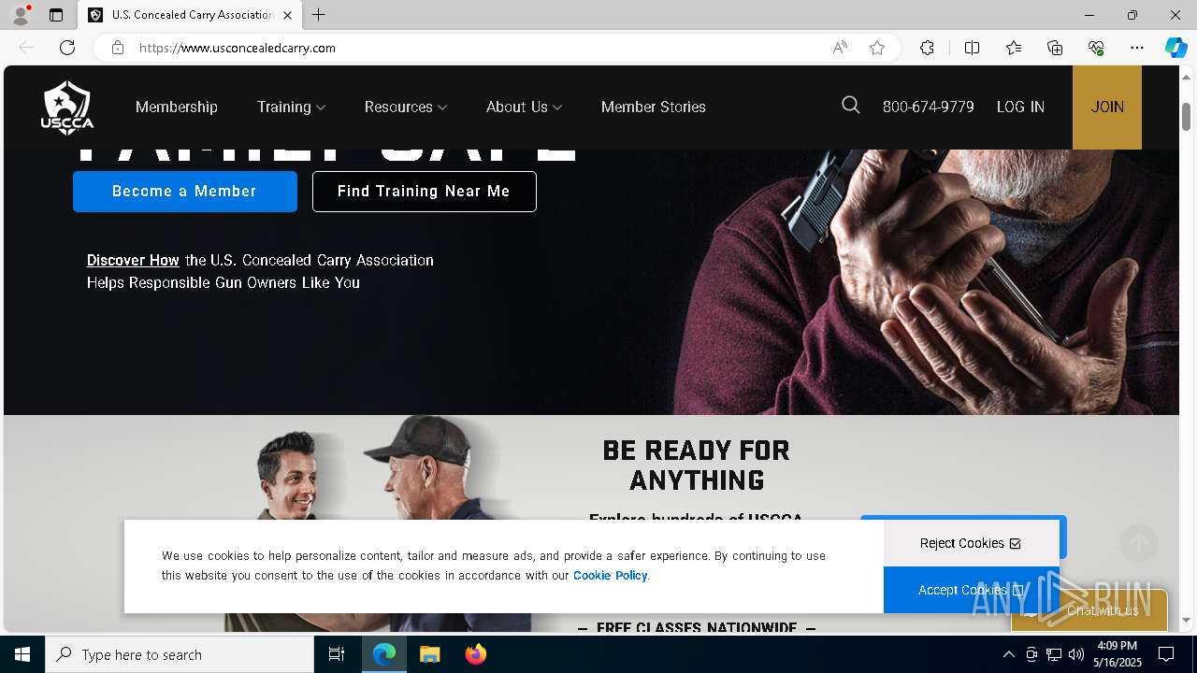Show hidden system tray icons

[x=1008, y=654]
